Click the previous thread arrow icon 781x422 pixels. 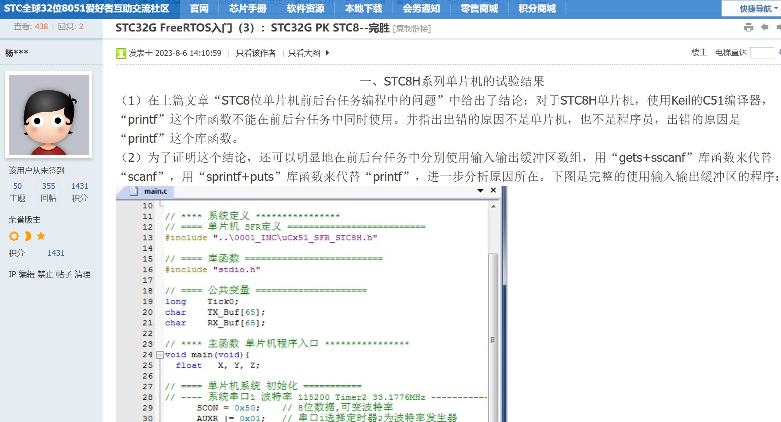[765, 27]
